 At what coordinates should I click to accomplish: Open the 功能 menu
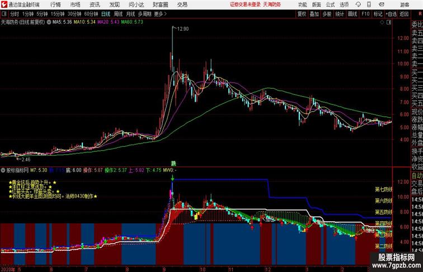click(x=303, y=4)
